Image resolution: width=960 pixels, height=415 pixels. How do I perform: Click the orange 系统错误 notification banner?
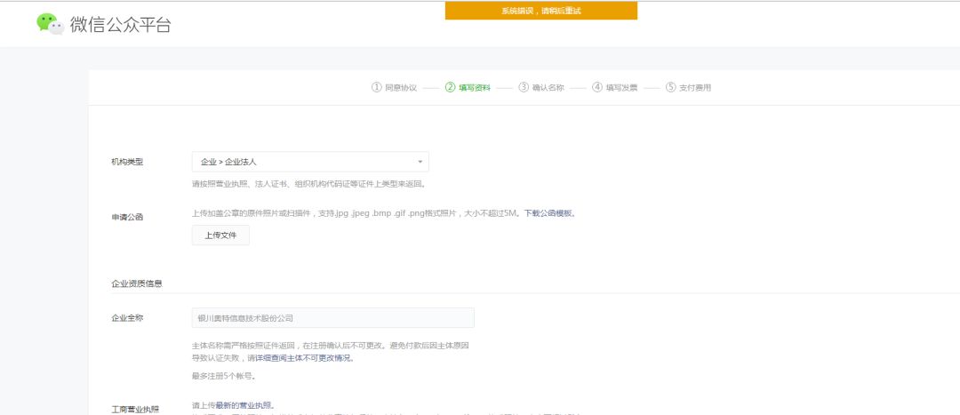pyautogui.click(x=540, y=11)
